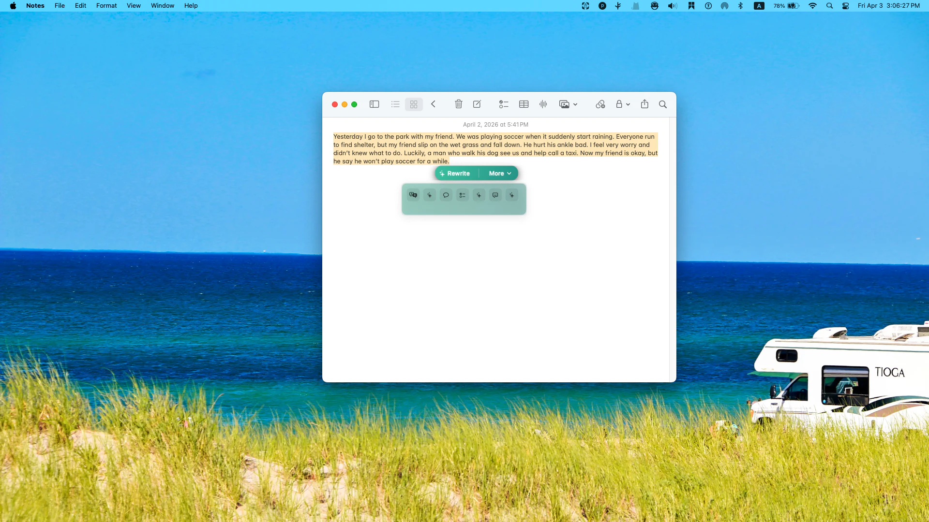929x522 pixels.
Task: Switch to list view
Action: [395, 104]
